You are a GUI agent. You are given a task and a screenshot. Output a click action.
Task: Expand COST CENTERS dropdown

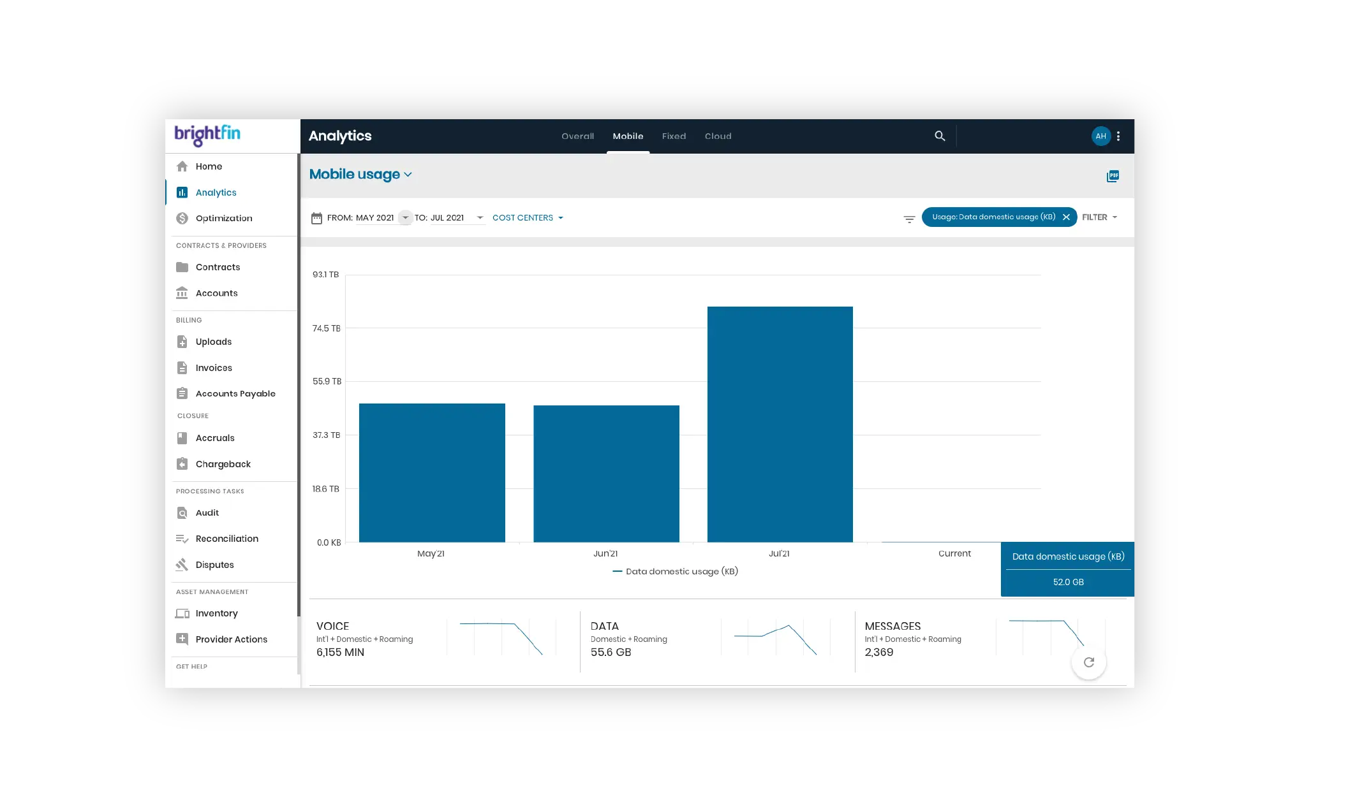pos(528,218)
